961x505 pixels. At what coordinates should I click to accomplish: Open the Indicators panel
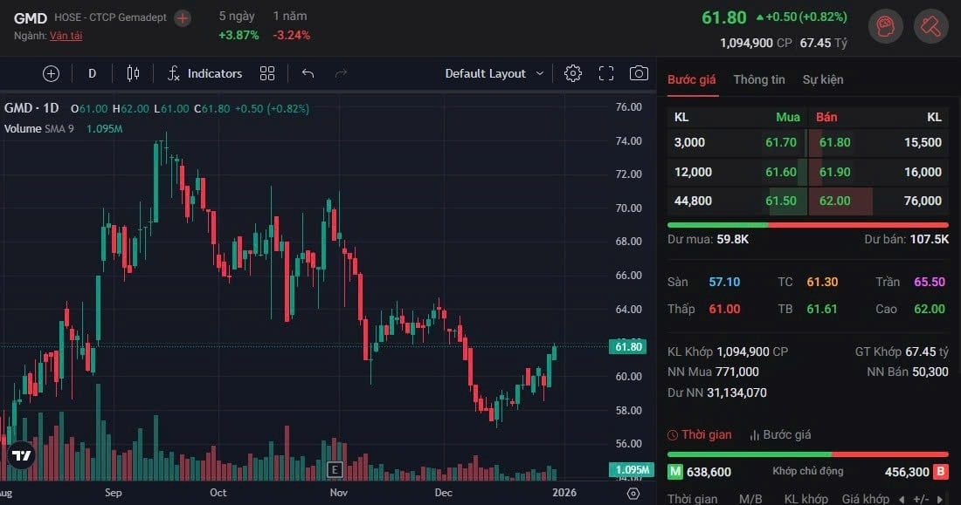click(x=204, y=73)
